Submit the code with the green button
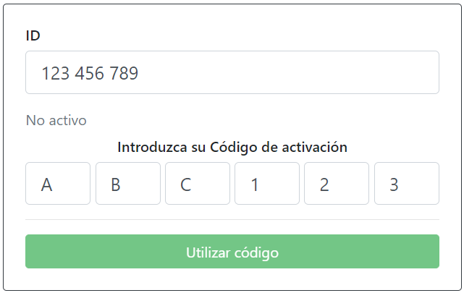 232,252
